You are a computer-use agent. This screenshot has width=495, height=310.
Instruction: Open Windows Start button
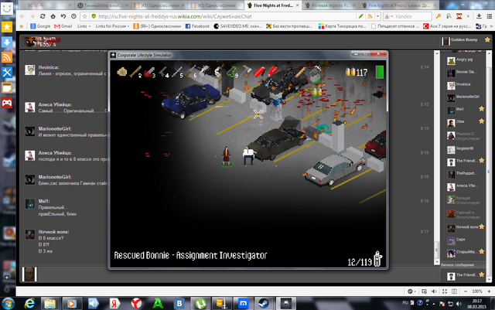[x=8, y=304]
